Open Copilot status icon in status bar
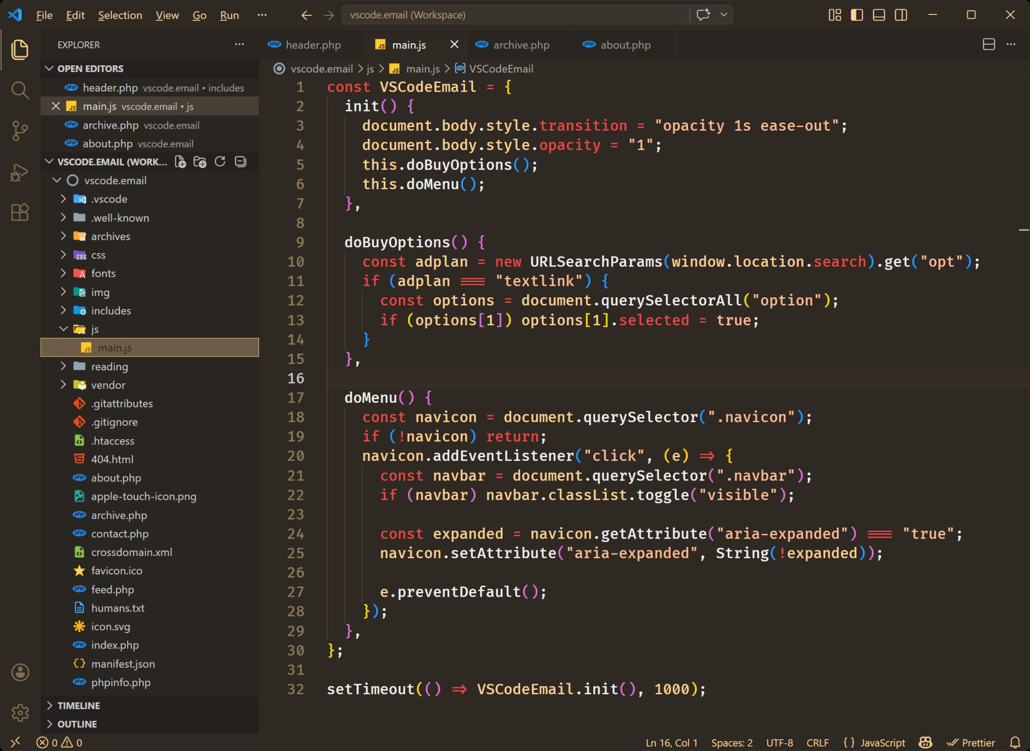This screenshot has width=1030, height=751. pyautogui.click(x=925, y=742)
